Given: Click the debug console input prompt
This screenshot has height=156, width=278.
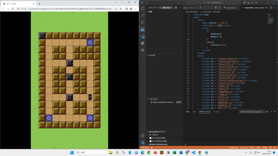Looking at the screenshot, I should pos(230,145).
